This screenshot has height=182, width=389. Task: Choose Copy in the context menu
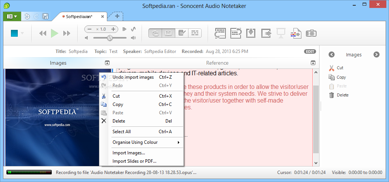(x=141, y=104)
